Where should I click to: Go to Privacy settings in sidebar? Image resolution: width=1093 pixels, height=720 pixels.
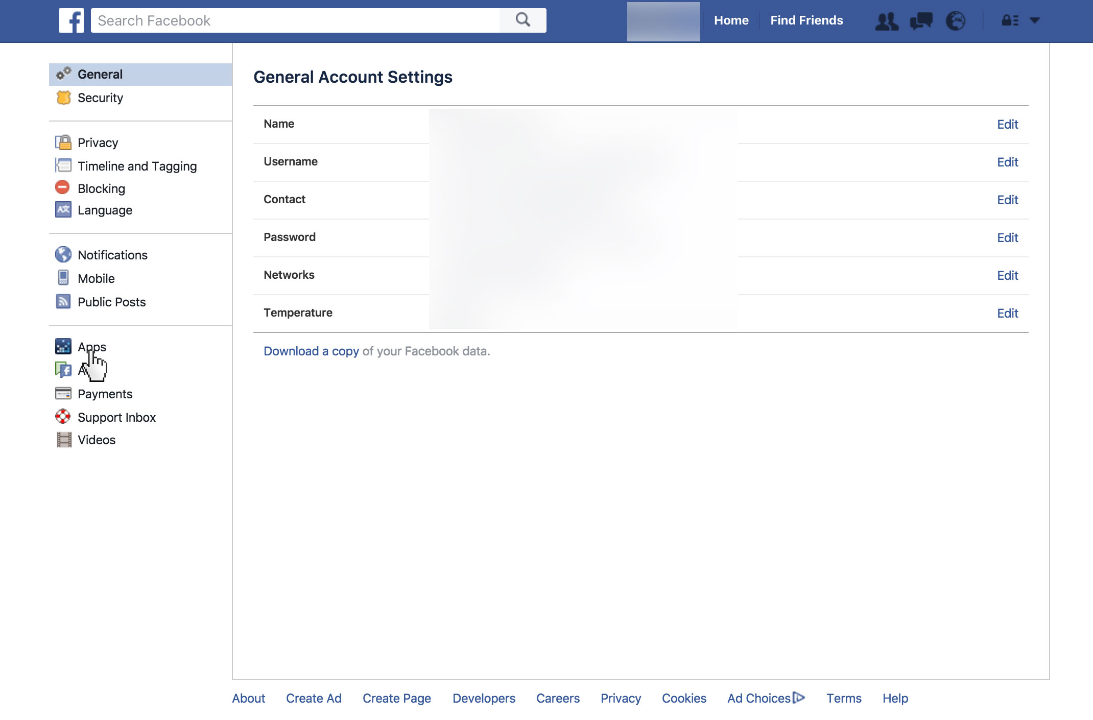pos(98,142)
